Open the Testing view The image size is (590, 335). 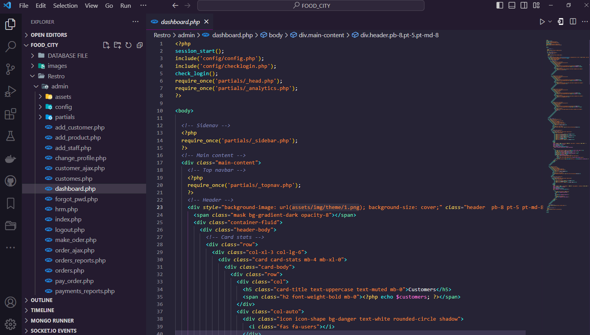coord(10,136)
